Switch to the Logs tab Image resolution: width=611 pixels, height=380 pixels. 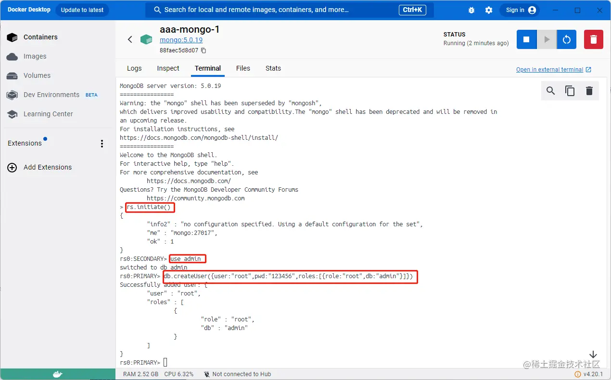click(134, 68)
